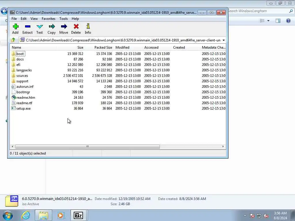The width and height of the screenshot is (295, 221).
Task: Sort by Modified column header
Action: click(x=128, y=47)
